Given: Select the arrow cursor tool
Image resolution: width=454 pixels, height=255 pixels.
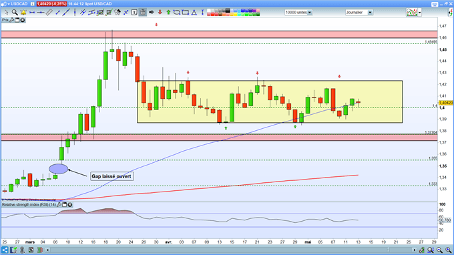Looking at the screenshot, I should 7,13.
